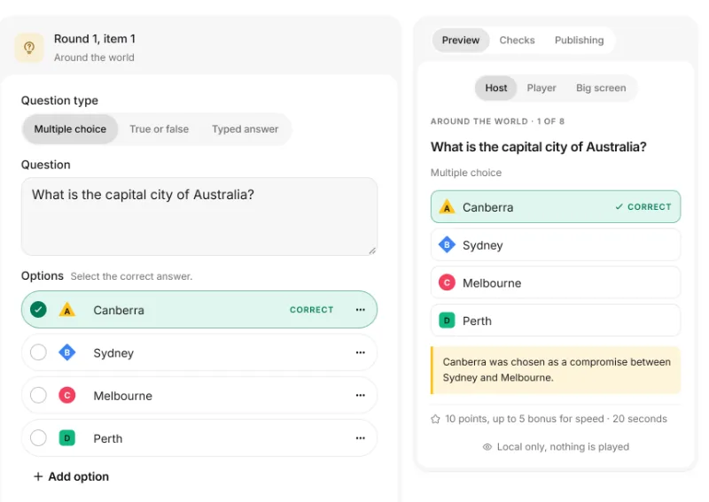Image resolution: width=709 pixels, height=502 pixels.
Task: Mark Melbourne as the correct answer
Action: point(38,396)
